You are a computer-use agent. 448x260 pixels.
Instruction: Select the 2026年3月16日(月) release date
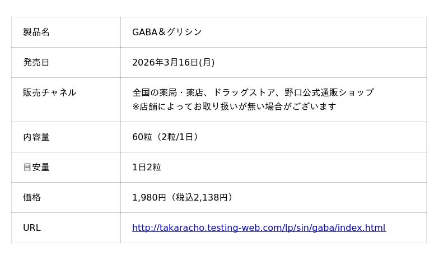[173, 63]
